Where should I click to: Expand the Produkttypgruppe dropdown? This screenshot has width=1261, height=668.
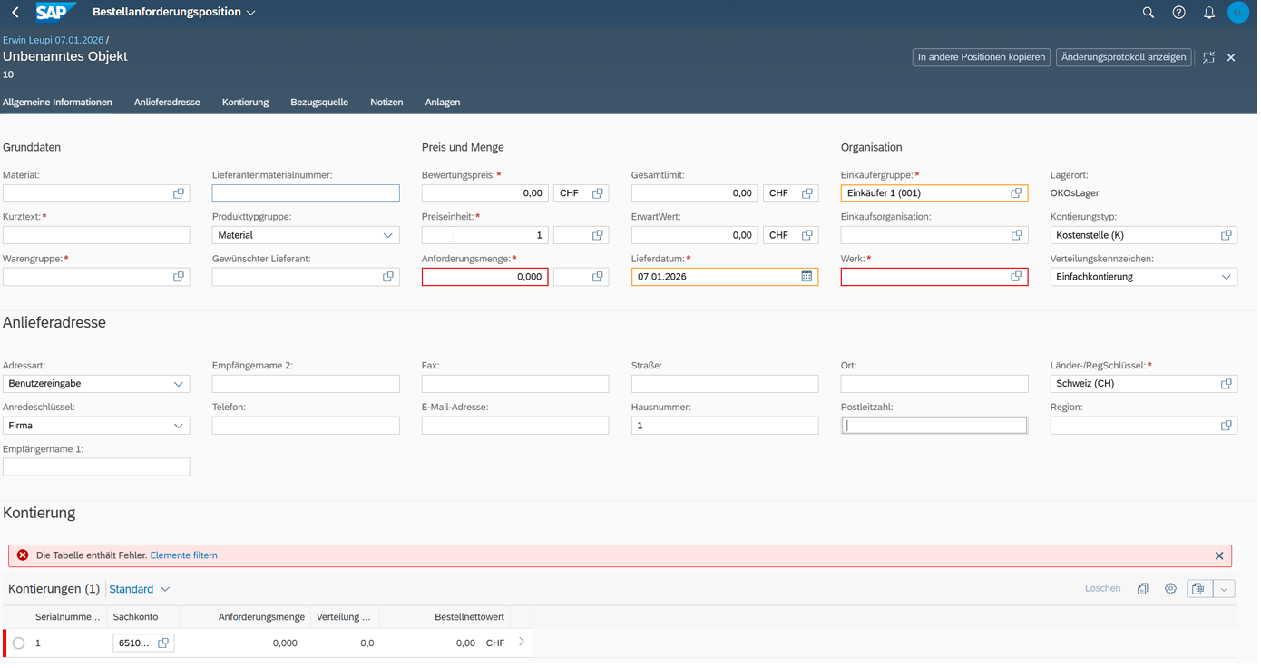(389, 236)
